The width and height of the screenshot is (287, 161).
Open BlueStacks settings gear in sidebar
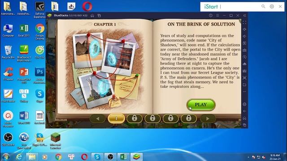point(244,104)
